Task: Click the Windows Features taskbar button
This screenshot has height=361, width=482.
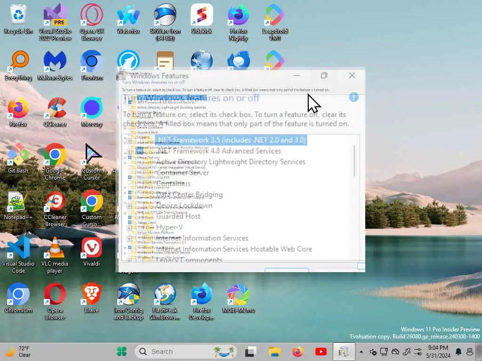Action: (344, 352)
